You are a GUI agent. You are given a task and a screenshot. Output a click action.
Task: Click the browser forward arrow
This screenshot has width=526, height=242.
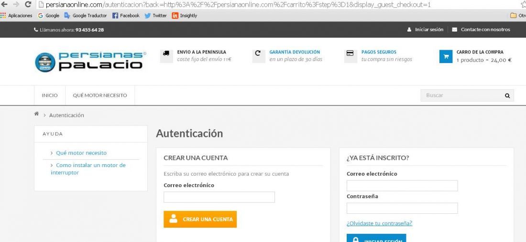tap(16, 4)
